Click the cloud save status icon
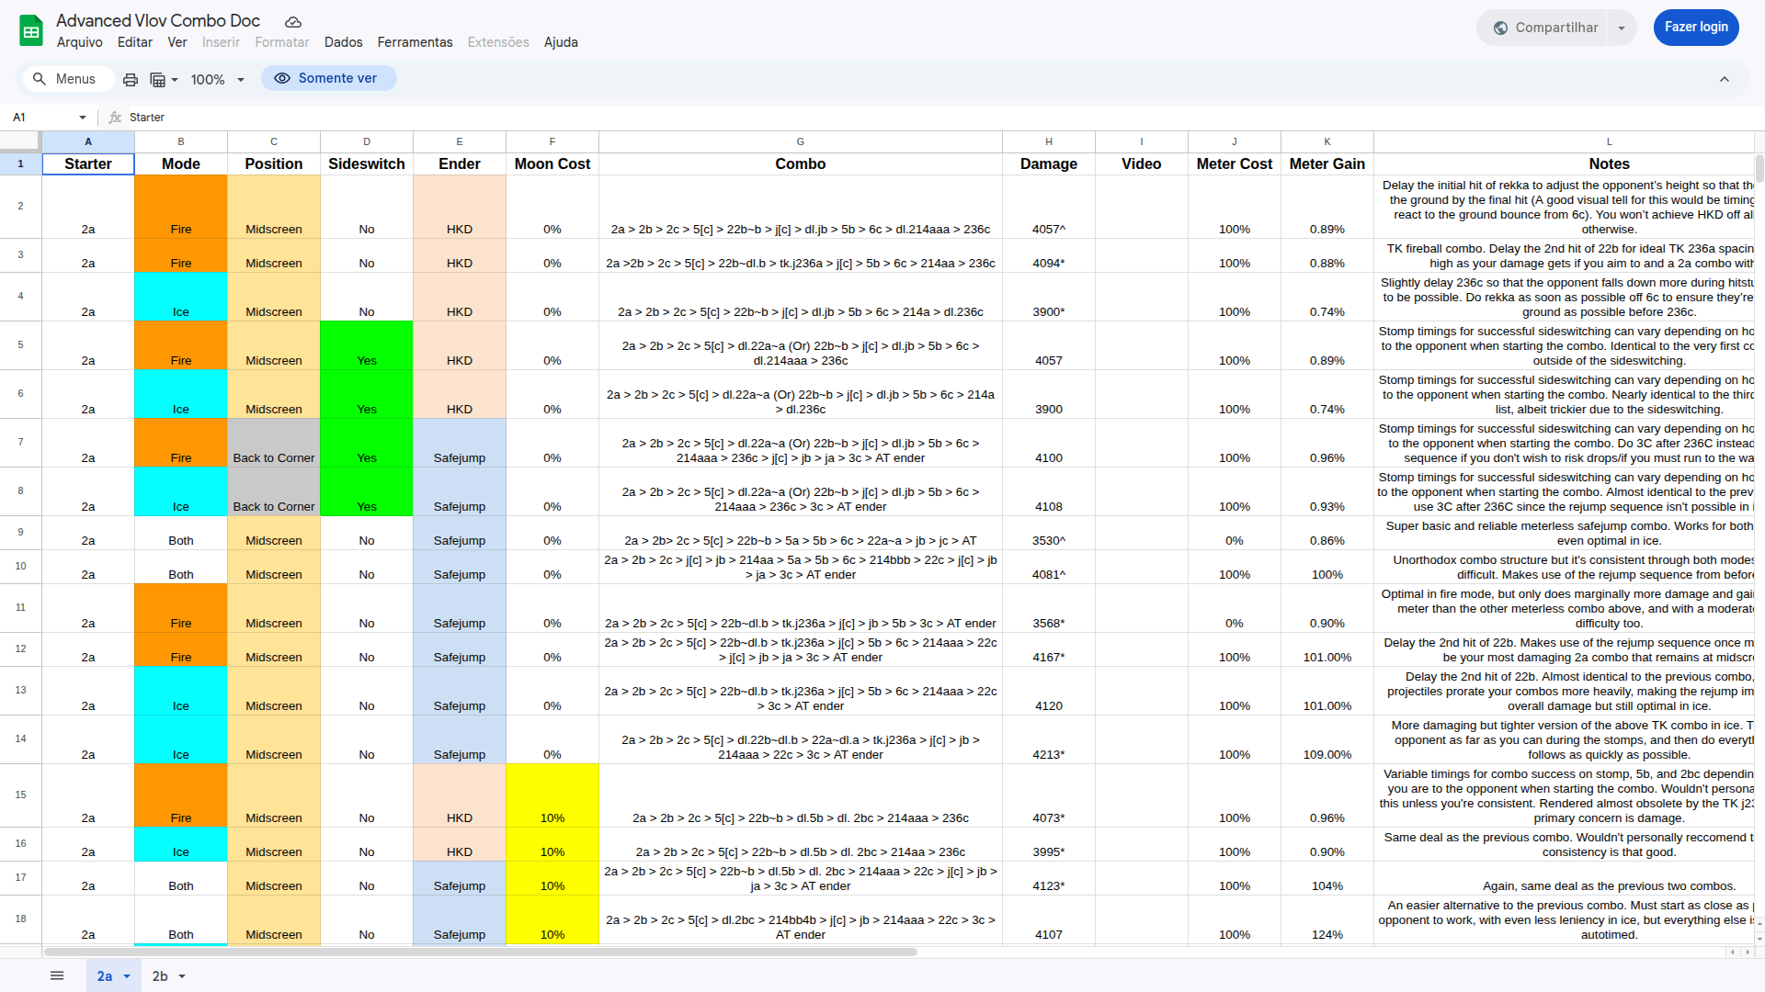The height and width of the screenshot is (992, 1765). coord(292,22)
